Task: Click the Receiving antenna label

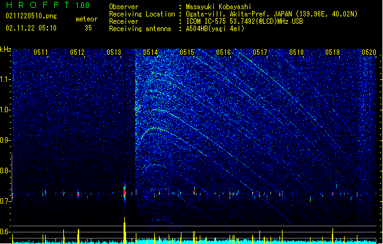Action: click(x=140, y=29)
